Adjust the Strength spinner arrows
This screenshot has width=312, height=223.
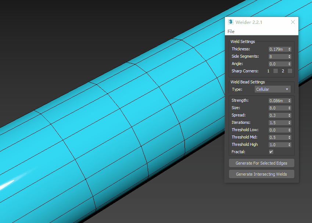click(290, 101)
